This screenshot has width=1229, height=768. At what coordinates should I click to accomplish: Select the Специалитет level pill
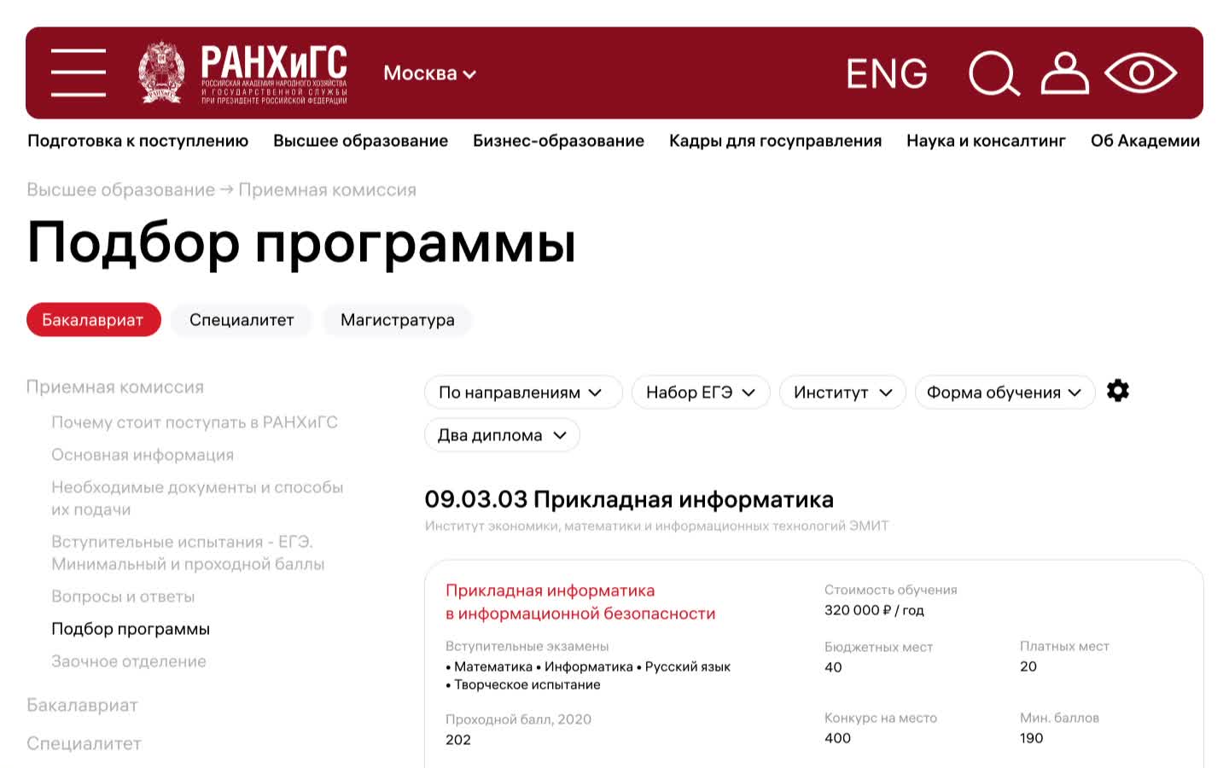(242, 320)
